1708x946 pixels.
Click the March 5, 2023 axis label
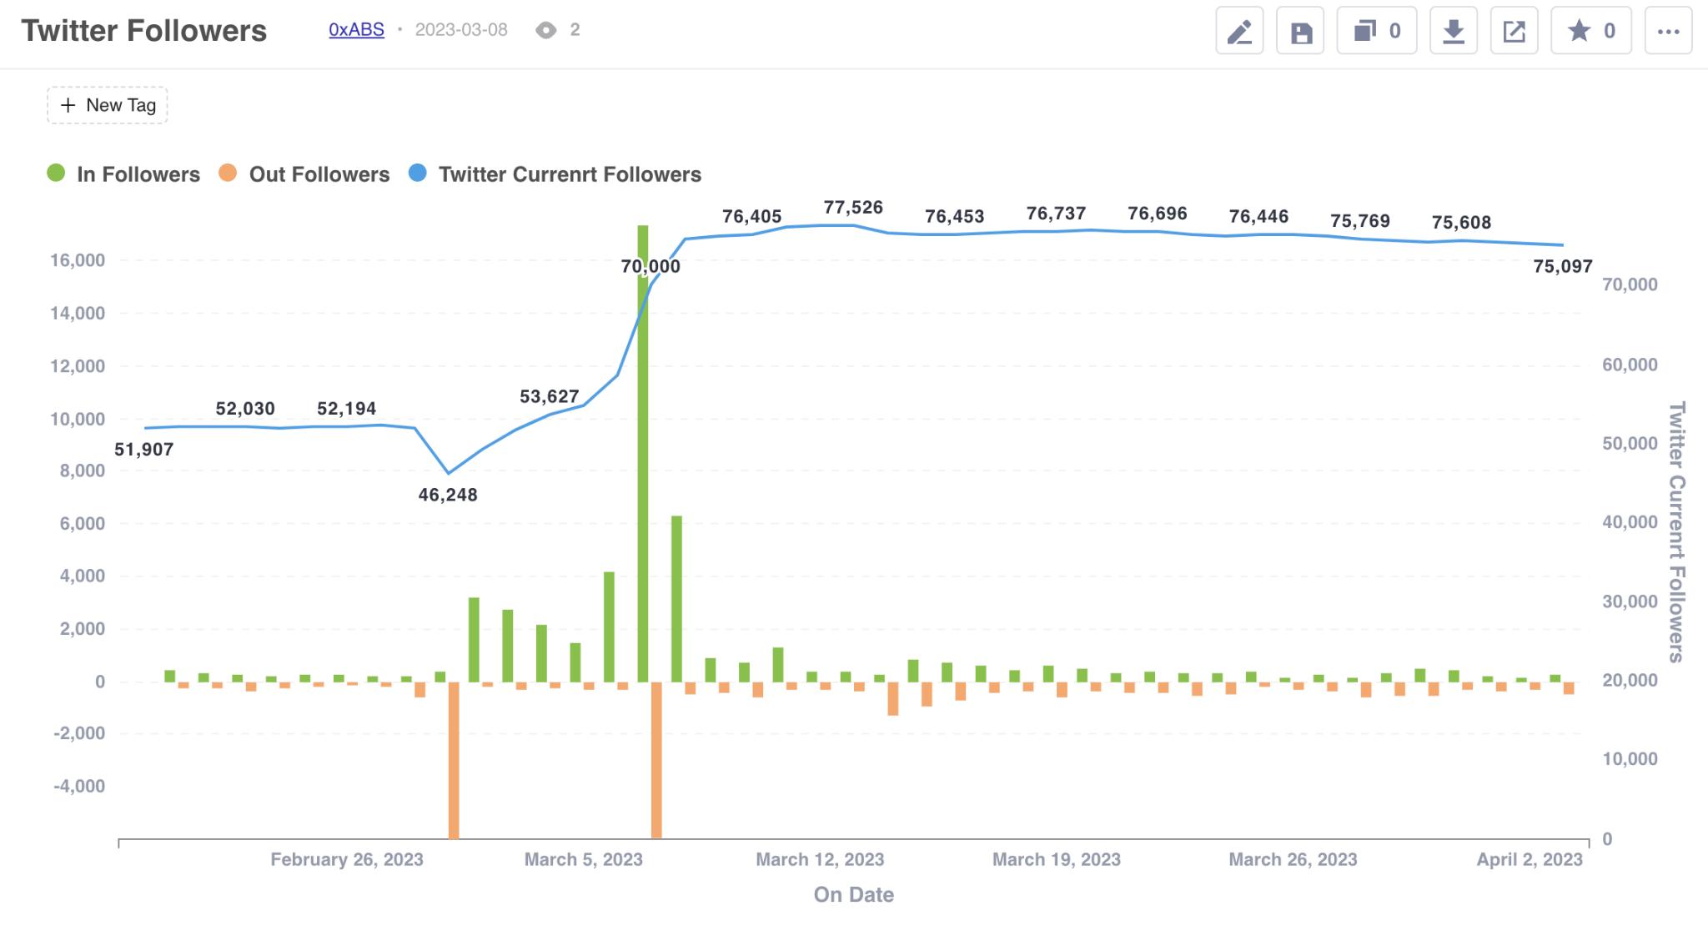click(584, 860)
